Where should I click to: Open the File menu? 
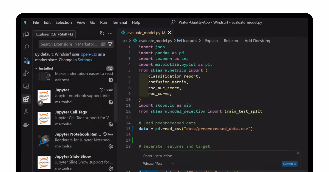tap(36, 22)
